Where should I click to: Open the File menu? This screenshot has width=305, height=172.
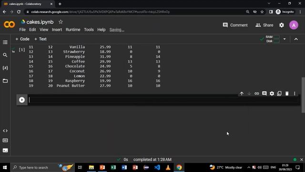coord(22,30)
